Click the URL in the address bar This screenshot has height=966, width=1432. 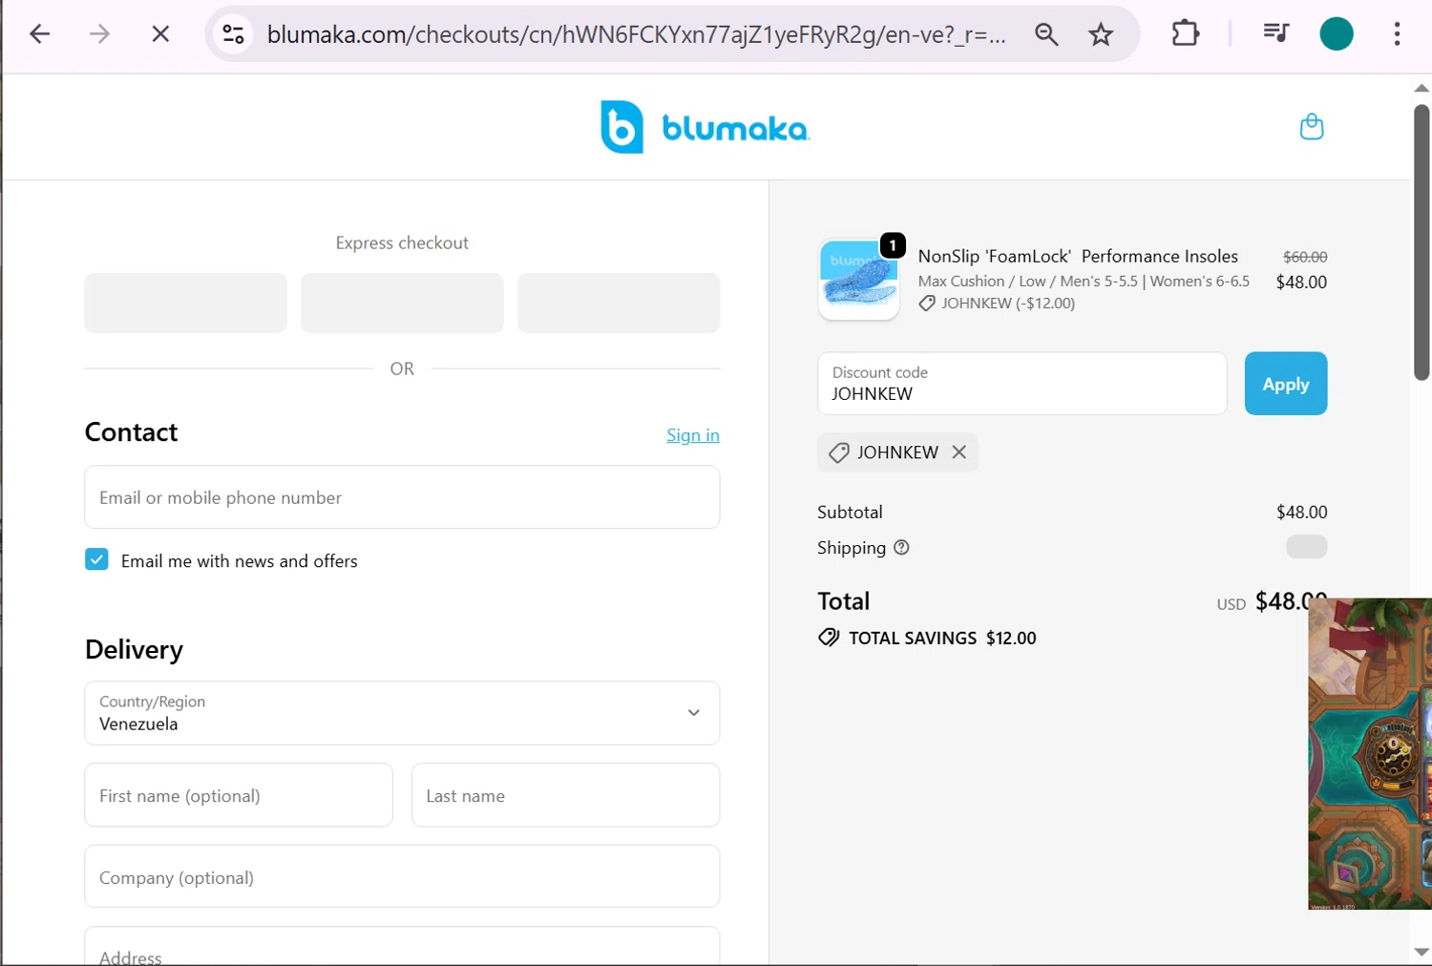pyautogui.click(x=636, y=34)
